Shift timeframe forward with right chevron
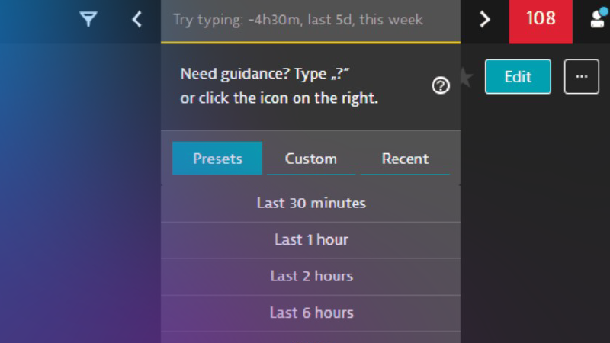The height and width of the screenshot is (343, 610). click(485, 20)
